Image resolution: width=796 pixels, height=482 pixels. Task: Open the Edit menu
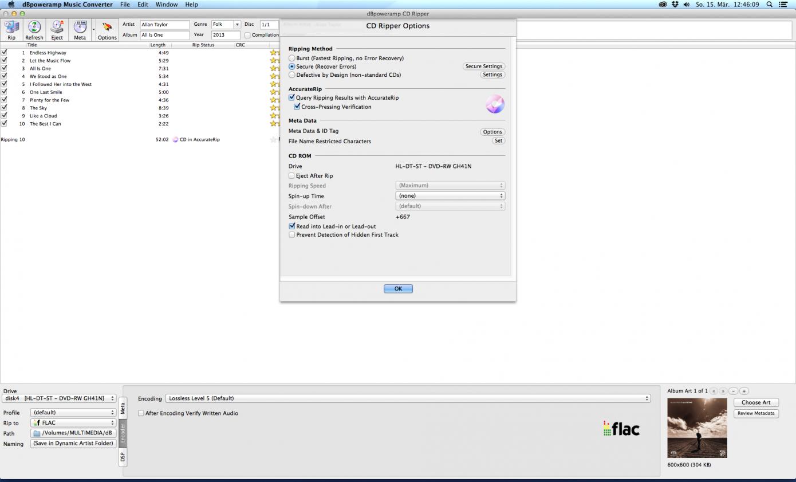pyautogui.click(x=143, y=4)
